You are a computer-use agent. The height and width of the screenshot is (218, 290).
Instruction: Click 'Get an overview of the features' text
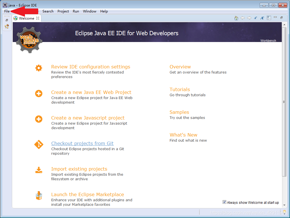198,72
